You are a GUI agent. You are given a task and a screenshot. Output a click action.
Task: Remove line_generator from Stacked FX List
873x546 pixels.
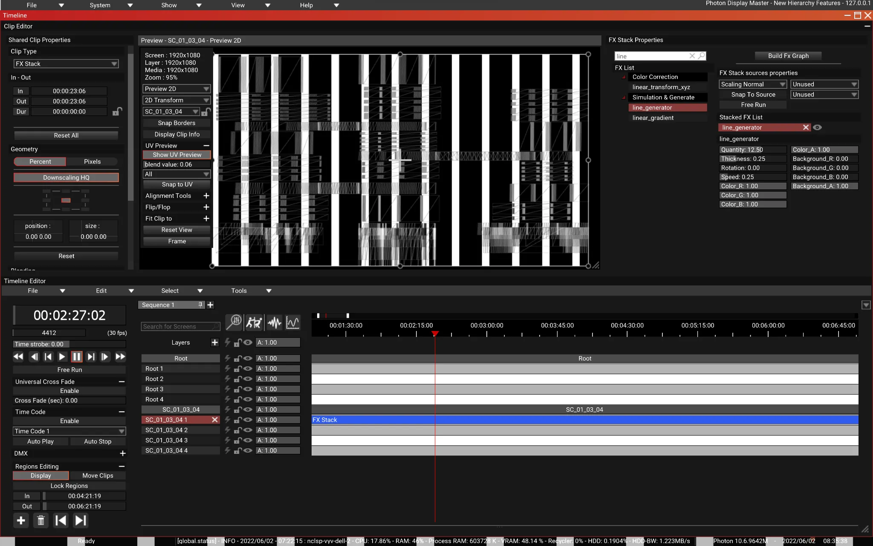point(806,128)
